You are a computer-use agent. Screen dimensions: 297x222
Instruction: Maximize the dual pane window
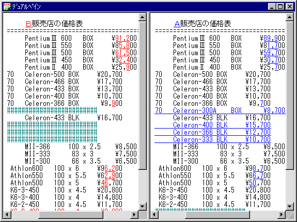(280, 7)
